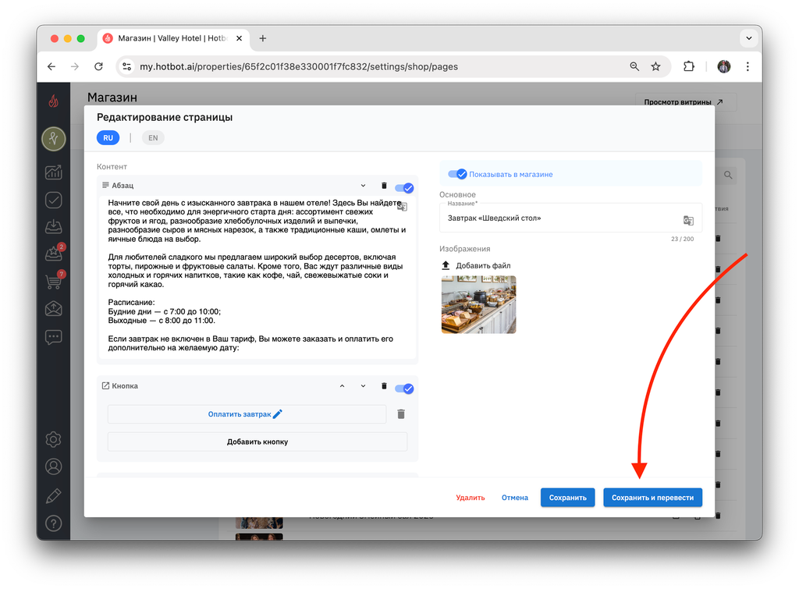
Task: Open the chat bubble icon in sidebar
Action: tap(54, 337)
